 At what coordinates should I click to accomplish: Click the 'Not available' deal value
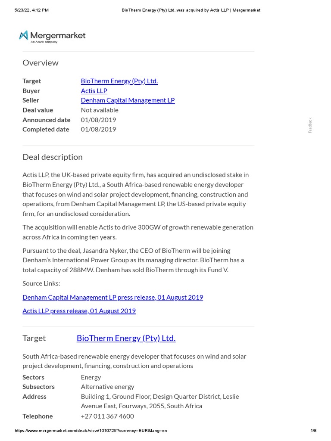tap(100, 110)
